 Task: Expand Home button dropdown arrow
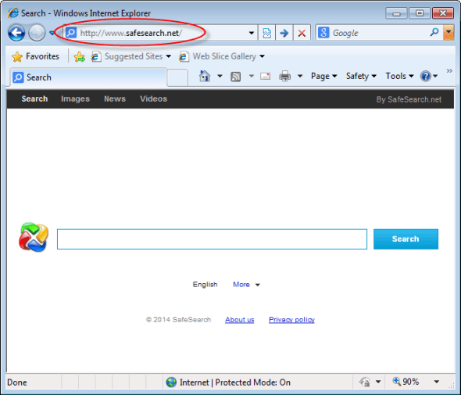[220, 76]
